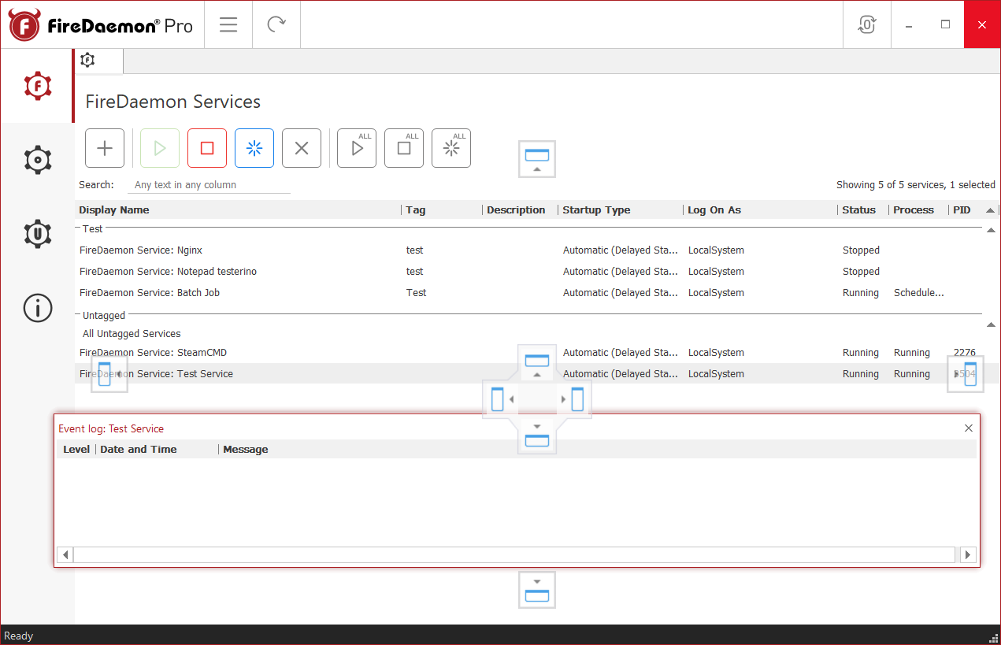Click All Untagged Services label

132,334
